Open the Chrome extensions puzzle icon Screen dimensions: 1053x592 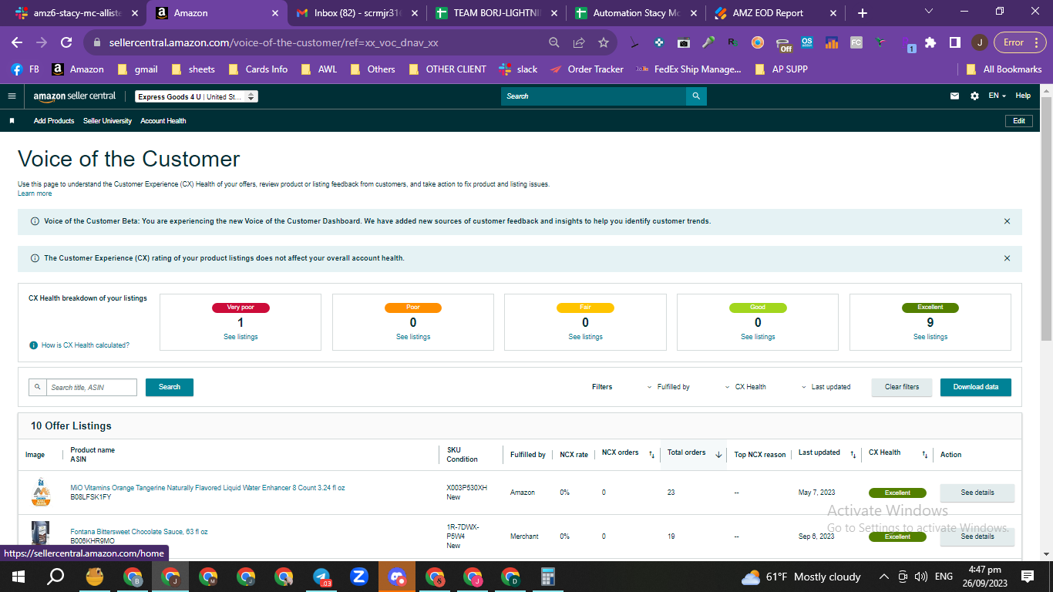pos(930,42)
